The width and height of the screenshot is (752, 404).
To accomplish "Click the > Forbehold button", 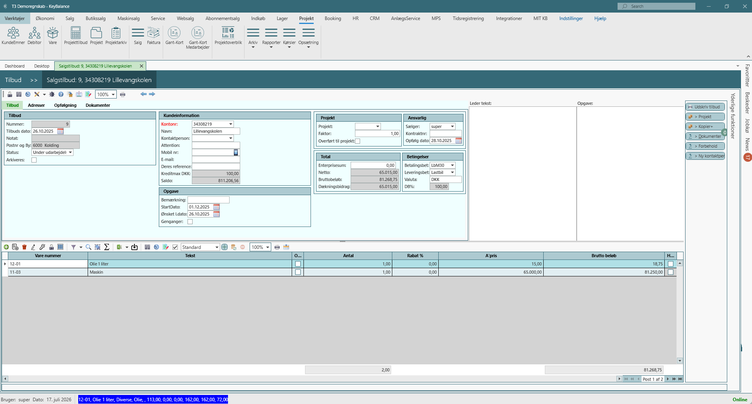I will [x=705, y=146].
